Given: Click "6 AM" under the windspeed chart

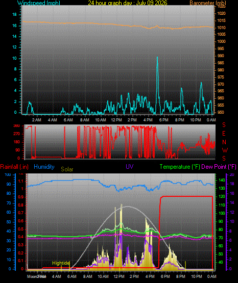Looking at the screenshot, I should [x=68, y=120].
